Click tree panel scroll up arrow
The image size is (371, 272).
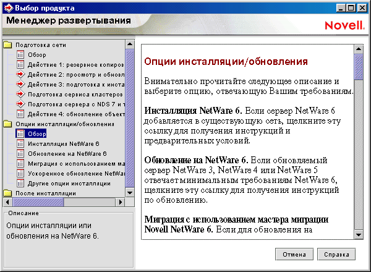pyautogui.click(x=130, y=44)
